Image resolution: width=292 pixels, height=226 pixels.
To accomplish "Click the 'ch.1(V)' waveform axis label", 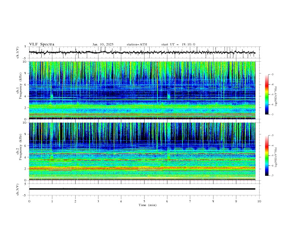I will pos(18,52).
